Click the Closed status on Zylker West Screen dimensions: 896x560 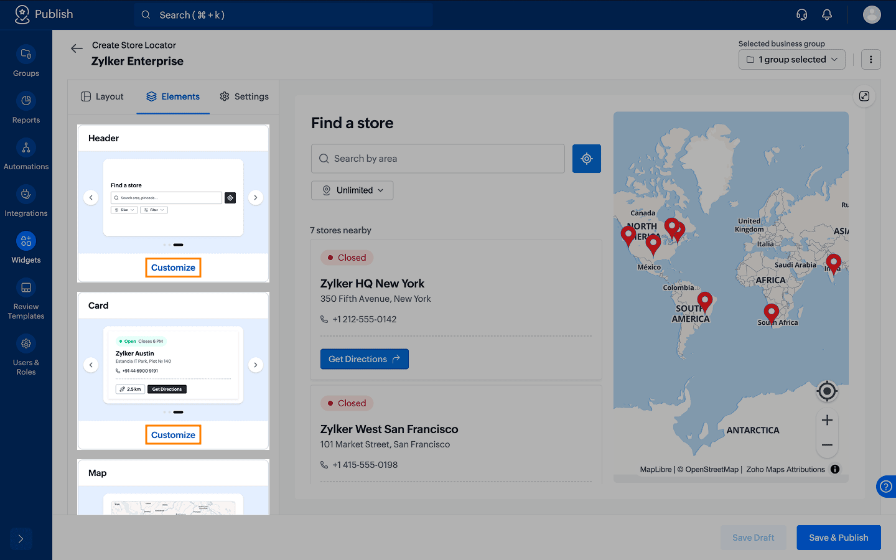[x=347, y=403]
